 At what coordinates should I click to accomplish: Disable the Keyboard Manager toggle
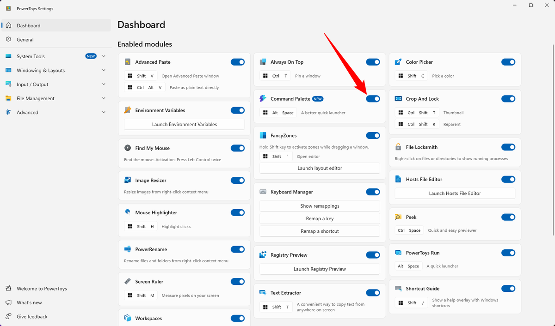[373, 192]
